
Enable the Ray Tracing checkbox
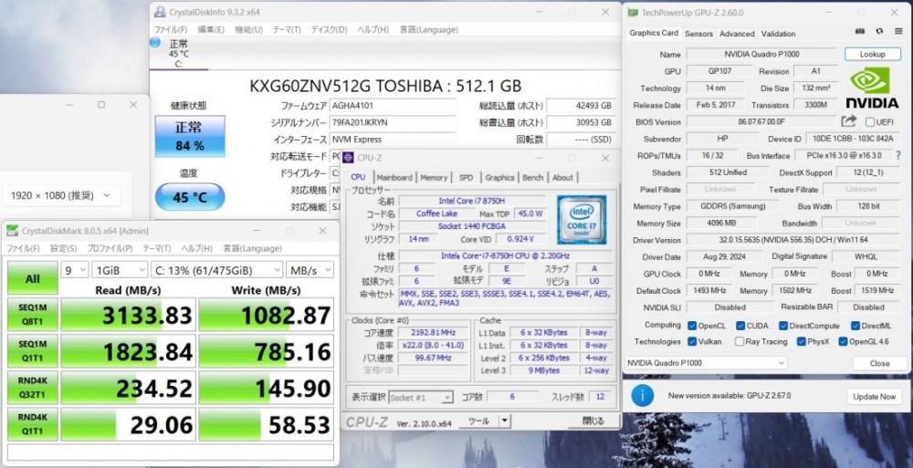(740, 342)
